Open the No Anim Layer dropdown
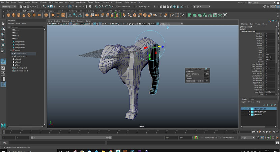The height and width of the screenshot is (152, 280). (229, 138)
